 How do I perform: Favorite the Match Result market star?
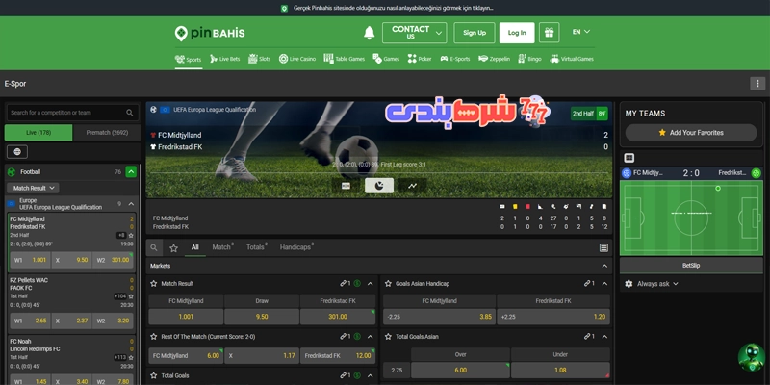coord(154,283)
